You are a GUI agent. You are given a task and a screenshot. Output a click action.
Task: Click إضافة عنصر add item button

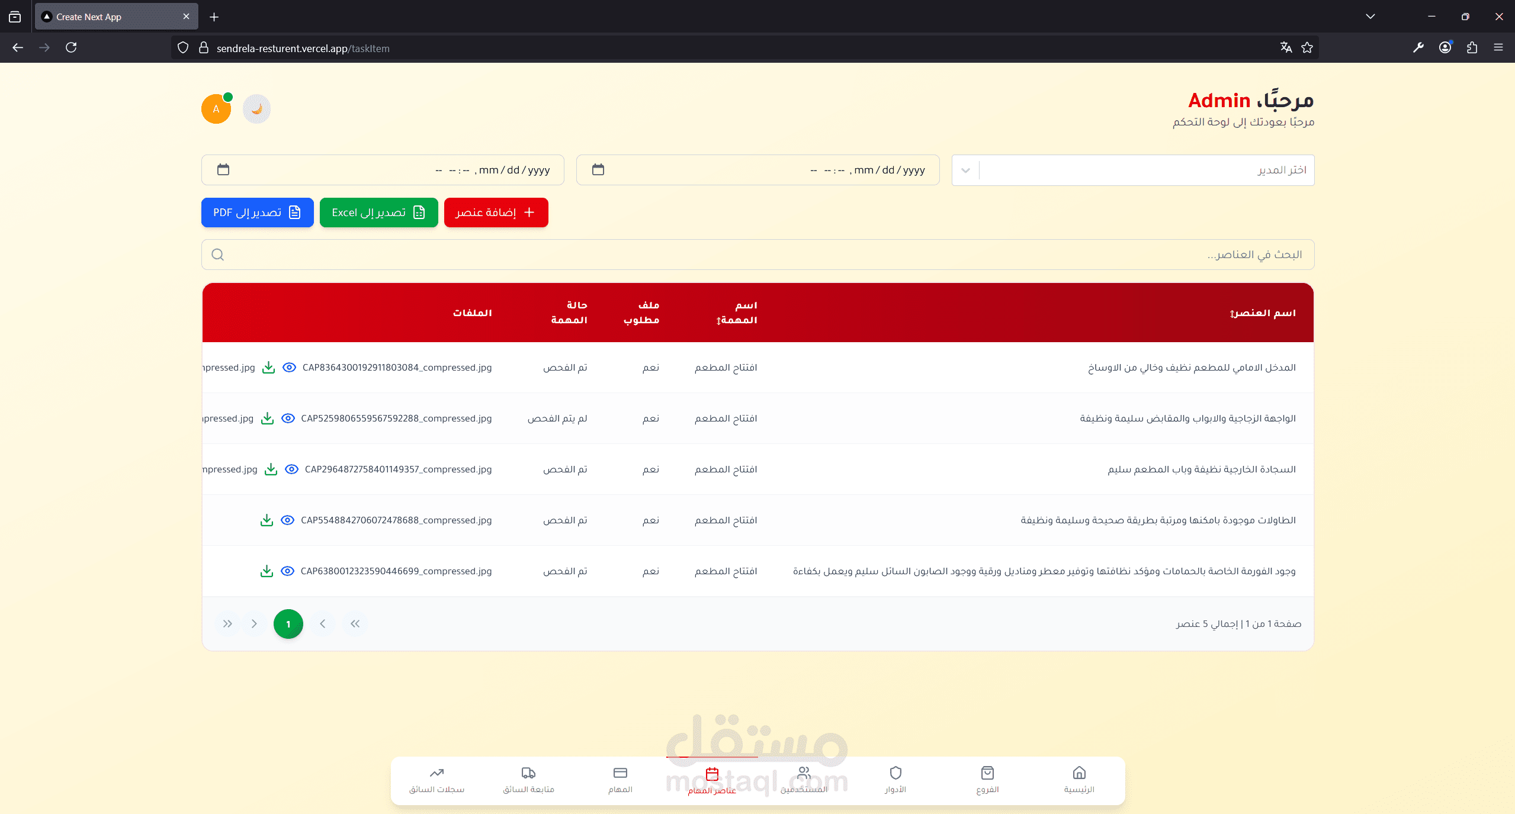pos(496,213)
